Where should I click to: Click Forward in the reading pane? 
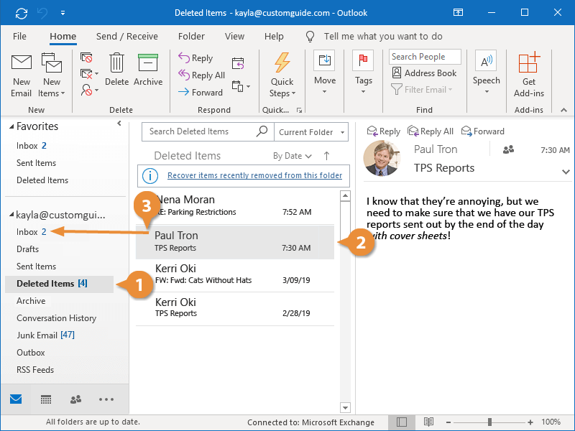pos(482,131)
